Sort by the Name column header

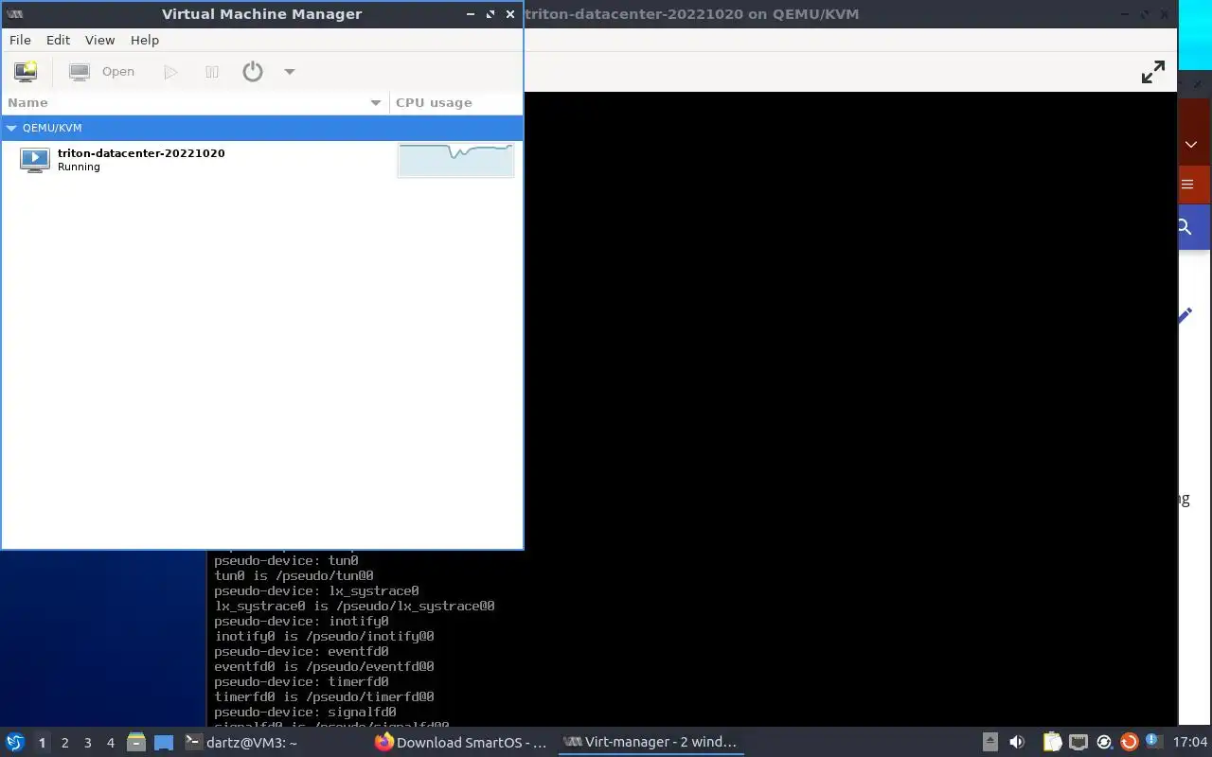[x=194, y=102]
